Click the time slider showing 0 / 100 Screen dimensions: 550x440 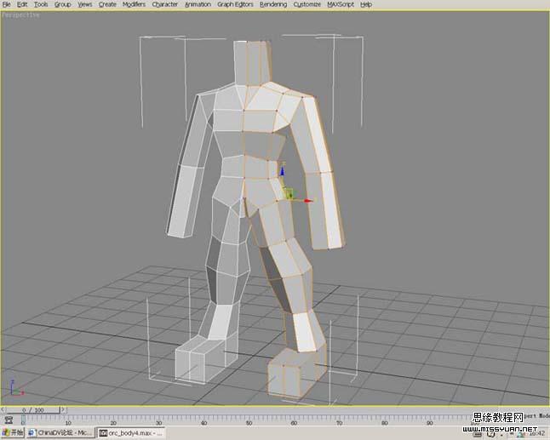coord(32,410)
